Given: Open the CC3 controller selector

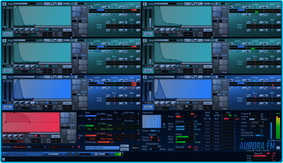Looking at the screenshot, I should pos(261,126).
